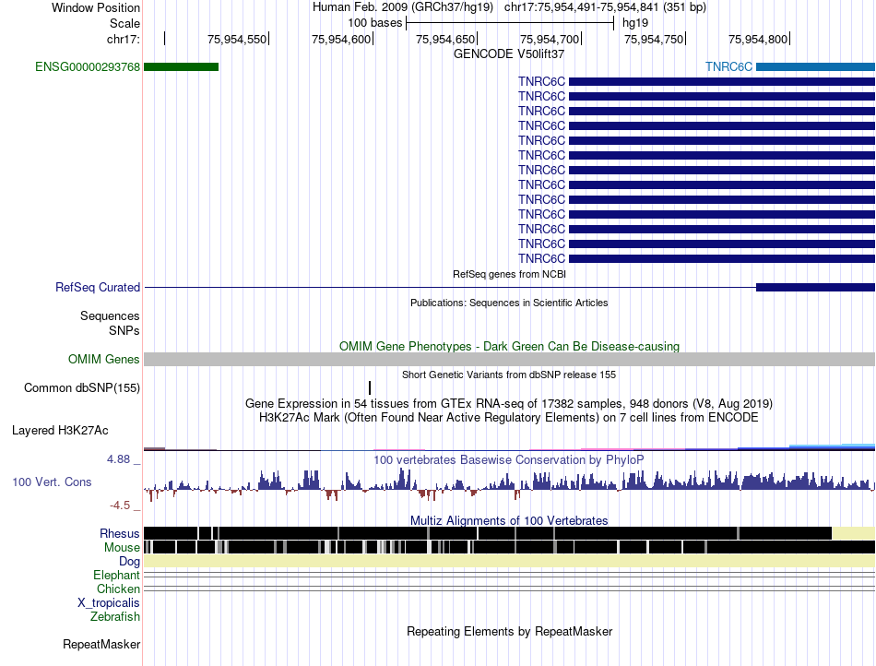Click the Dog alignment yellow bar
Image resolution: width=876 pixels, height=666 pixels.
[509, 561]
